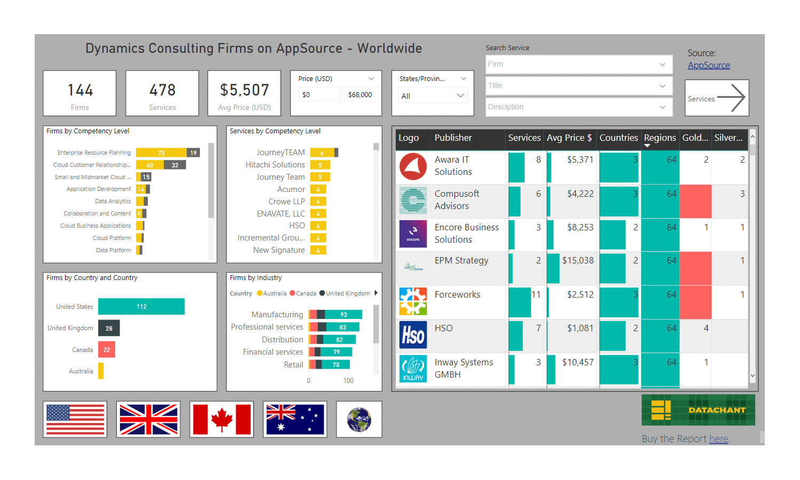Click the $68,000 maximum price field
The width and height of the screenshot is (800, 480).
[361, 95]
